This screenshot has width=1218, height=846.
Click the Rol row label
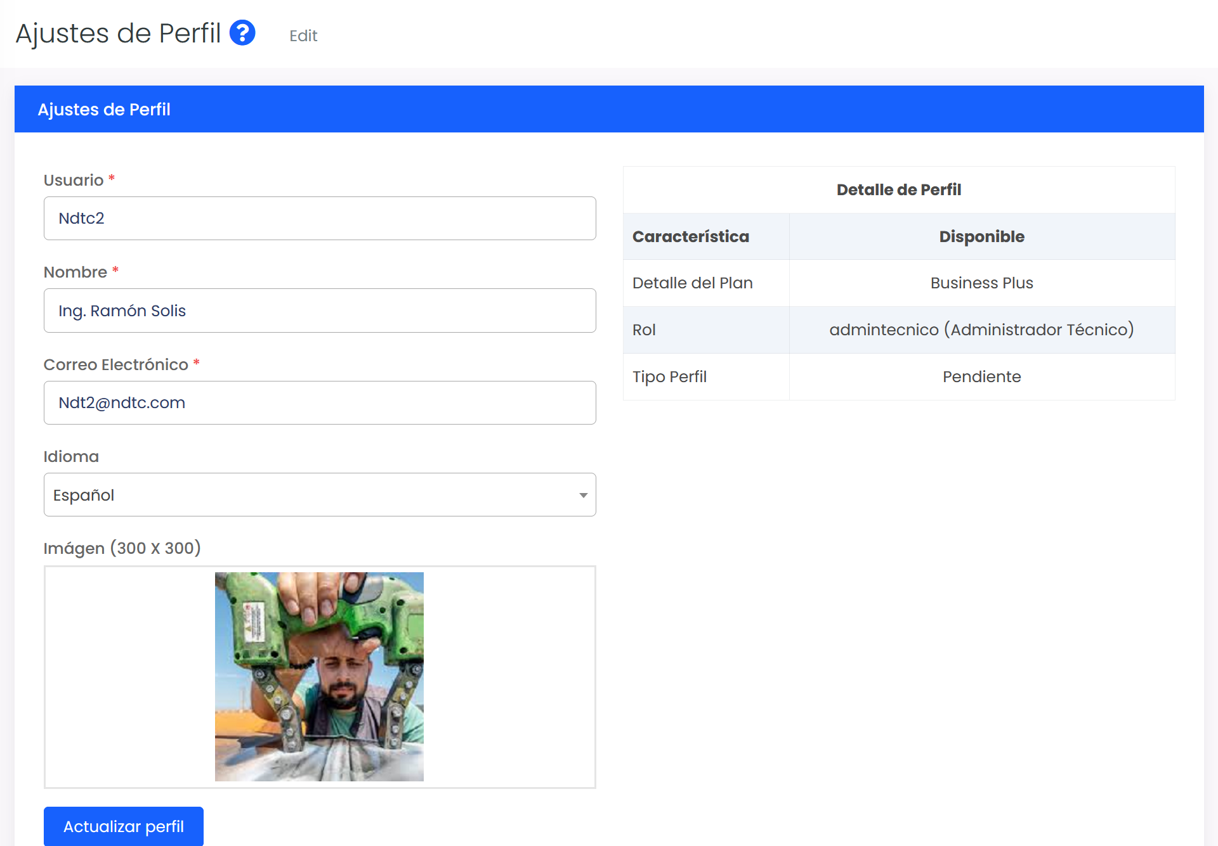(x=644, y=330)
